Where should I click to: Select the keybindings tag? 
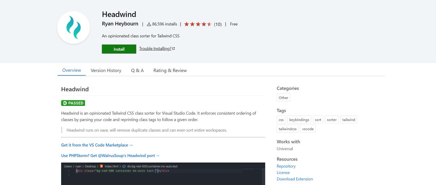click(299, 120)
